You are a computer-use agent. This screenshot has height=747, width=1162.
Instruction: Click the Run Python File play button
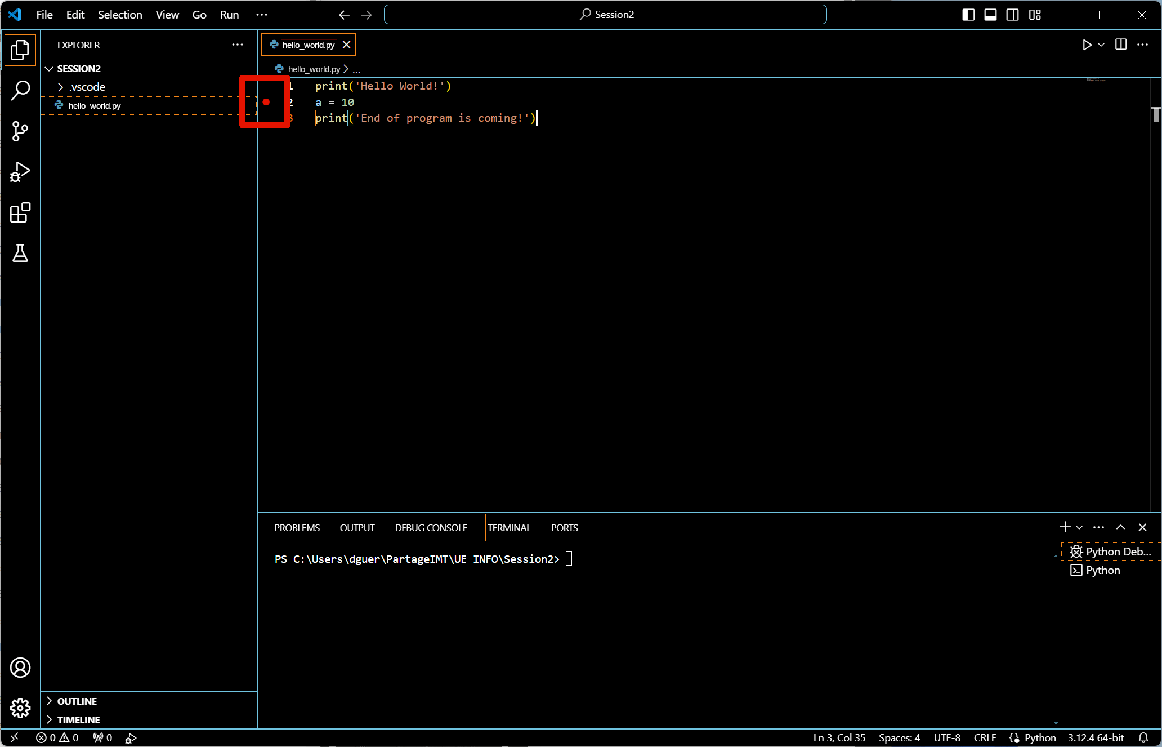[1087, 45]
